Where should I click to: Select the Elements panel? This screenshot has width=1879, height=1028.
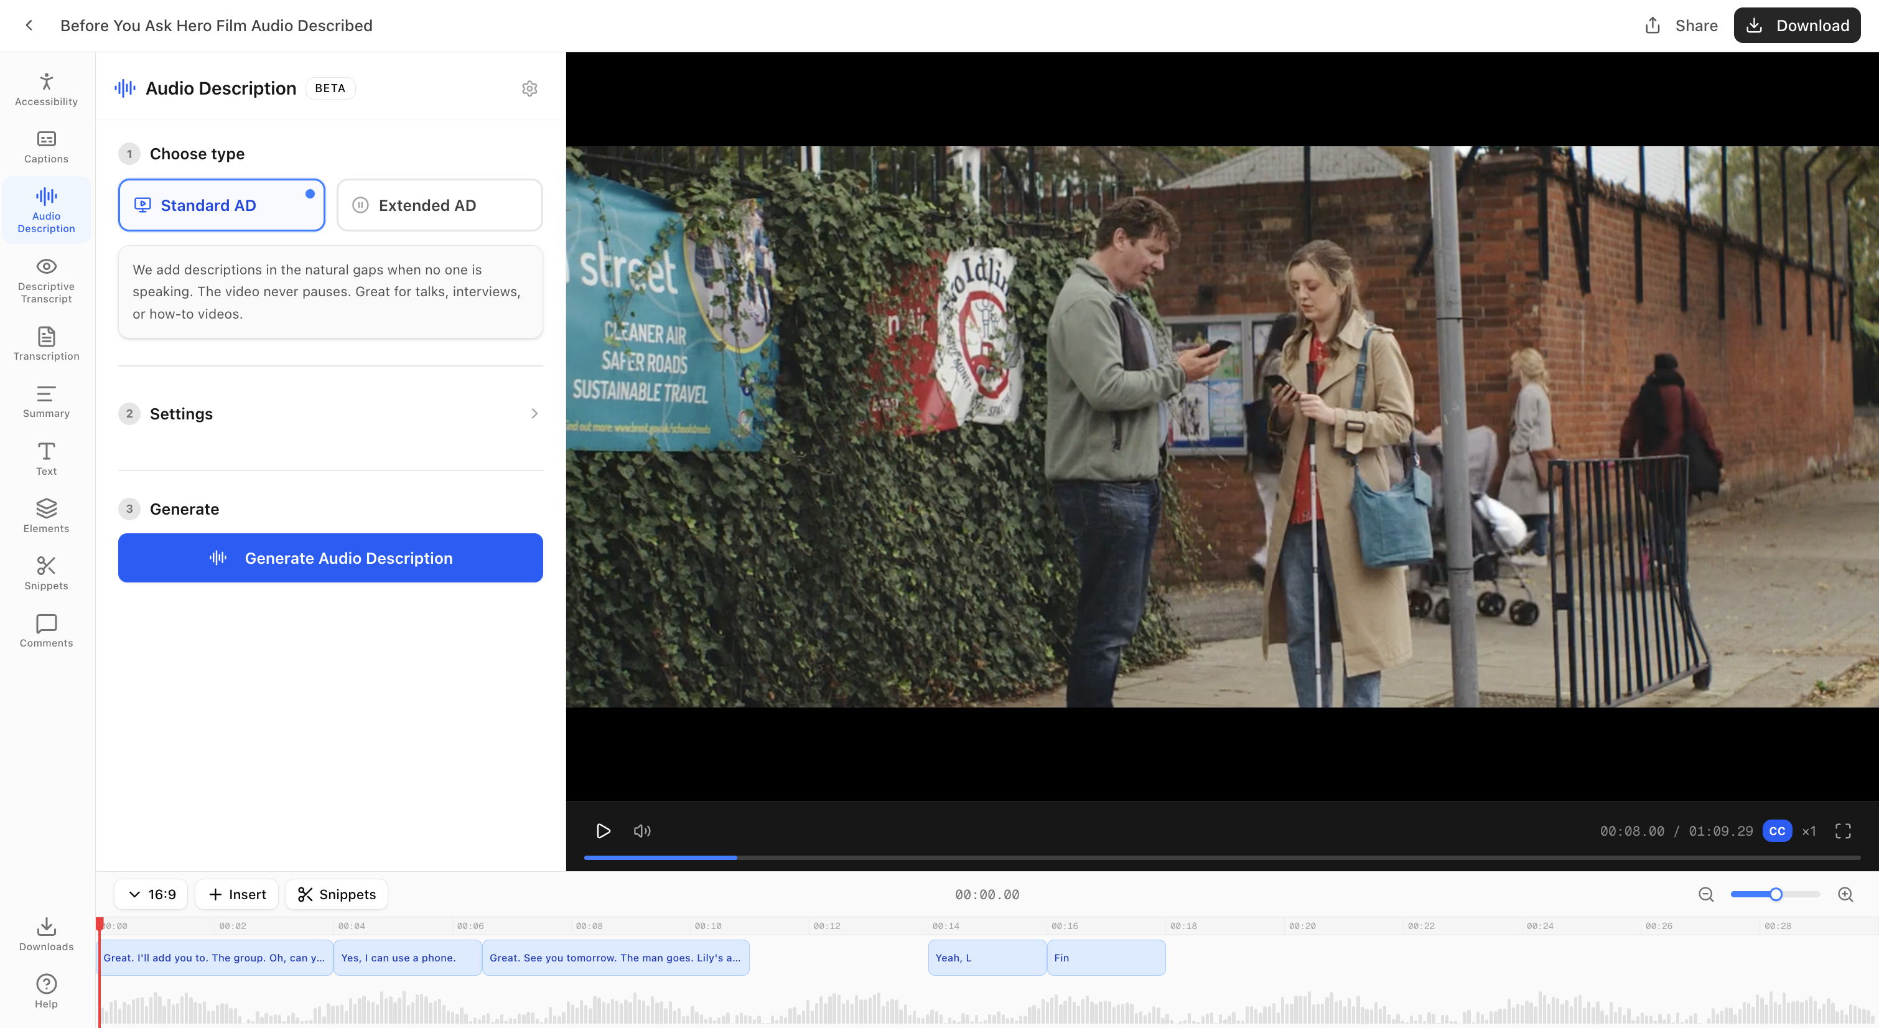click(45, 516)
